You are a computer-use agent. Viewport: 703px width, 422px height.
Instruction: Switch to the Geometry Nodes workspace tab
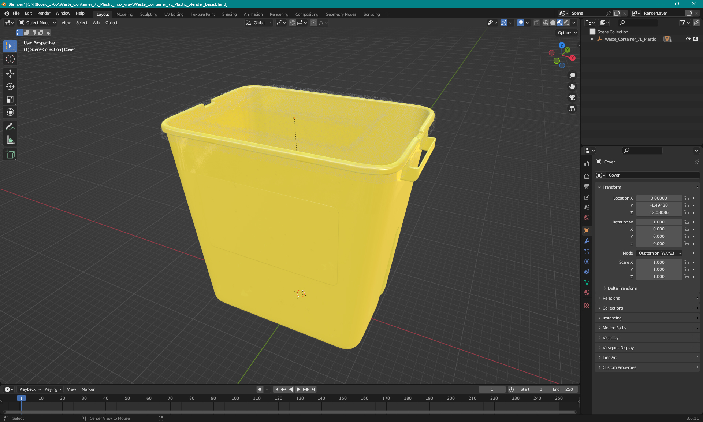pyautogui.click(x=341, y=14)
